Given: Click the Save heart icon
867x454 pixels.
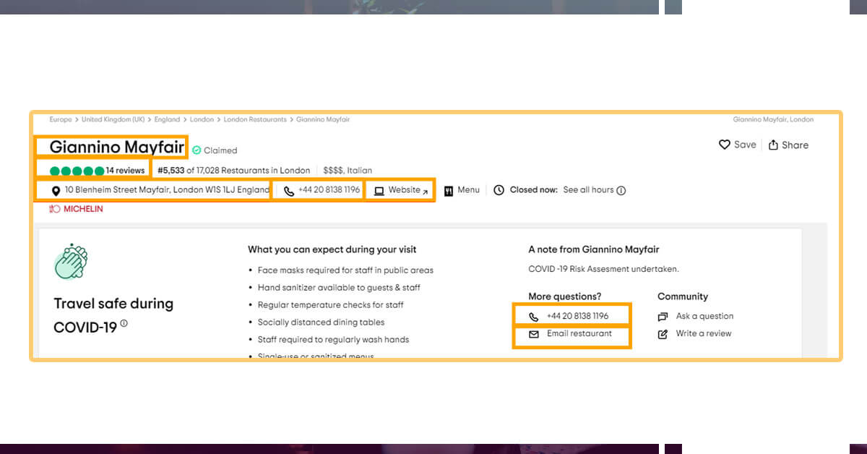Looking at the screenshot, I should (725, 145).
